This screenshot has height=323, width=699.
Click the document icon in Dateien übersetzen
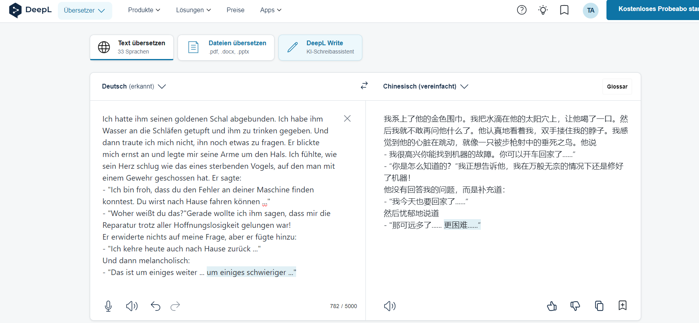(193, 47)
